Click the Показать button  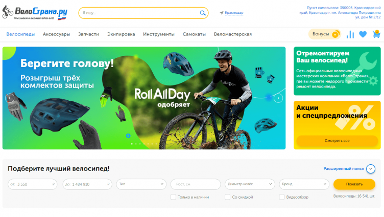click(x=354, y=184)
